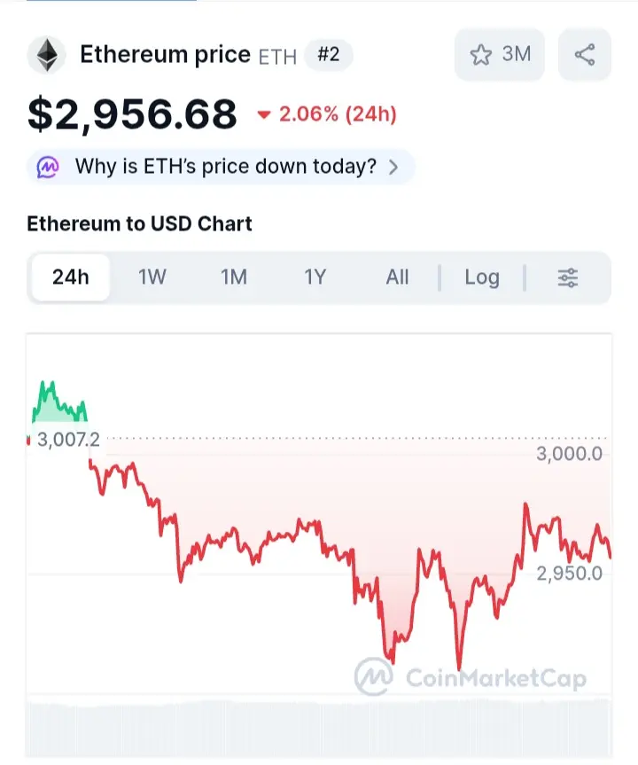Show the All time chart range

(x=398, y=277)
